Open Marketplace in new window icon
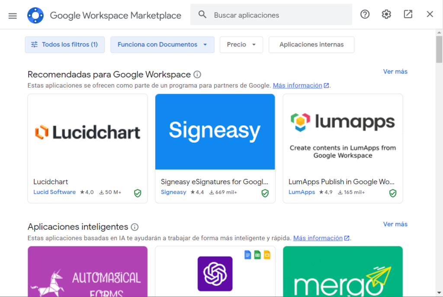Screen dimensions: 443x297 pos(408,15)
